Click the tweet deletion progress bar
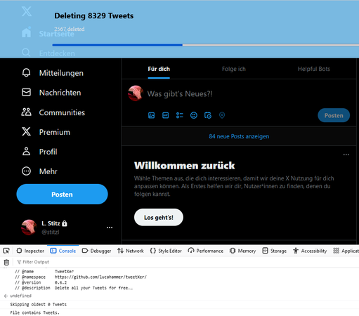This screenshot has height=316, width=359. click(x=206, y=45)
